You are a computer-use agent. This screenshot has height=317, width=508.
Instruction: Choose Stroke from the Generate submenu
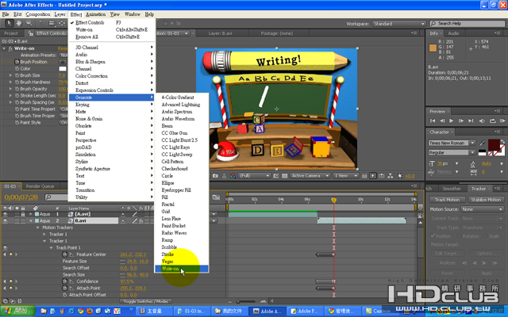167,254
